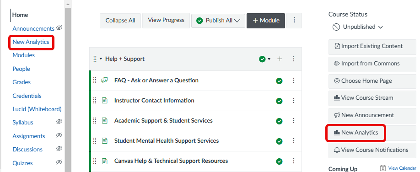Open New Analytics in the course navigation
This screenshot has height=172, width=420.
point(31,42)
